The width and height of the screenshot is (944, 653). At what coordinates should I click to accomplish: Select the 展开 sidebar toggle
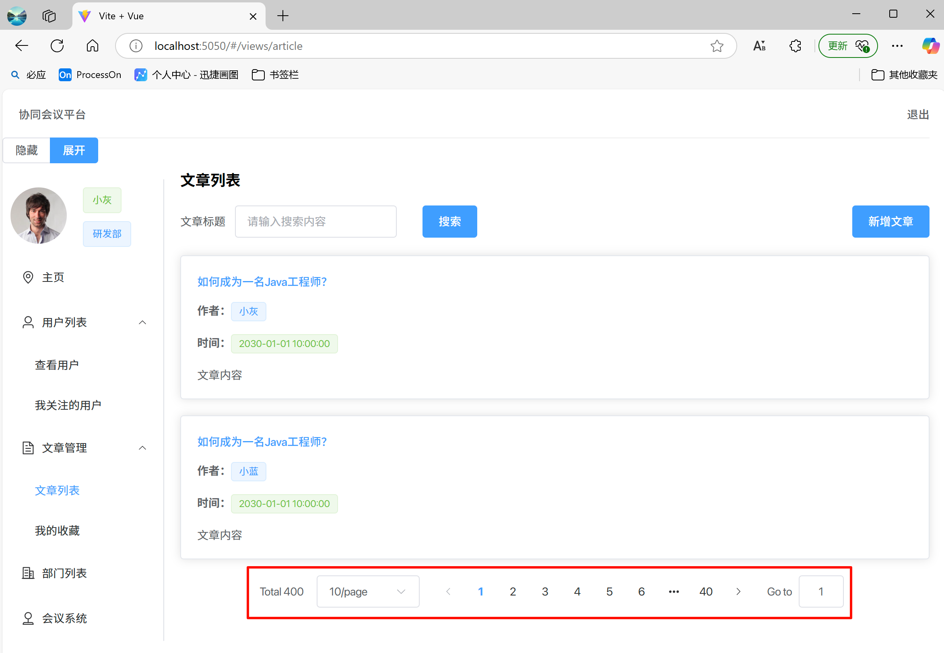[74, 150]
